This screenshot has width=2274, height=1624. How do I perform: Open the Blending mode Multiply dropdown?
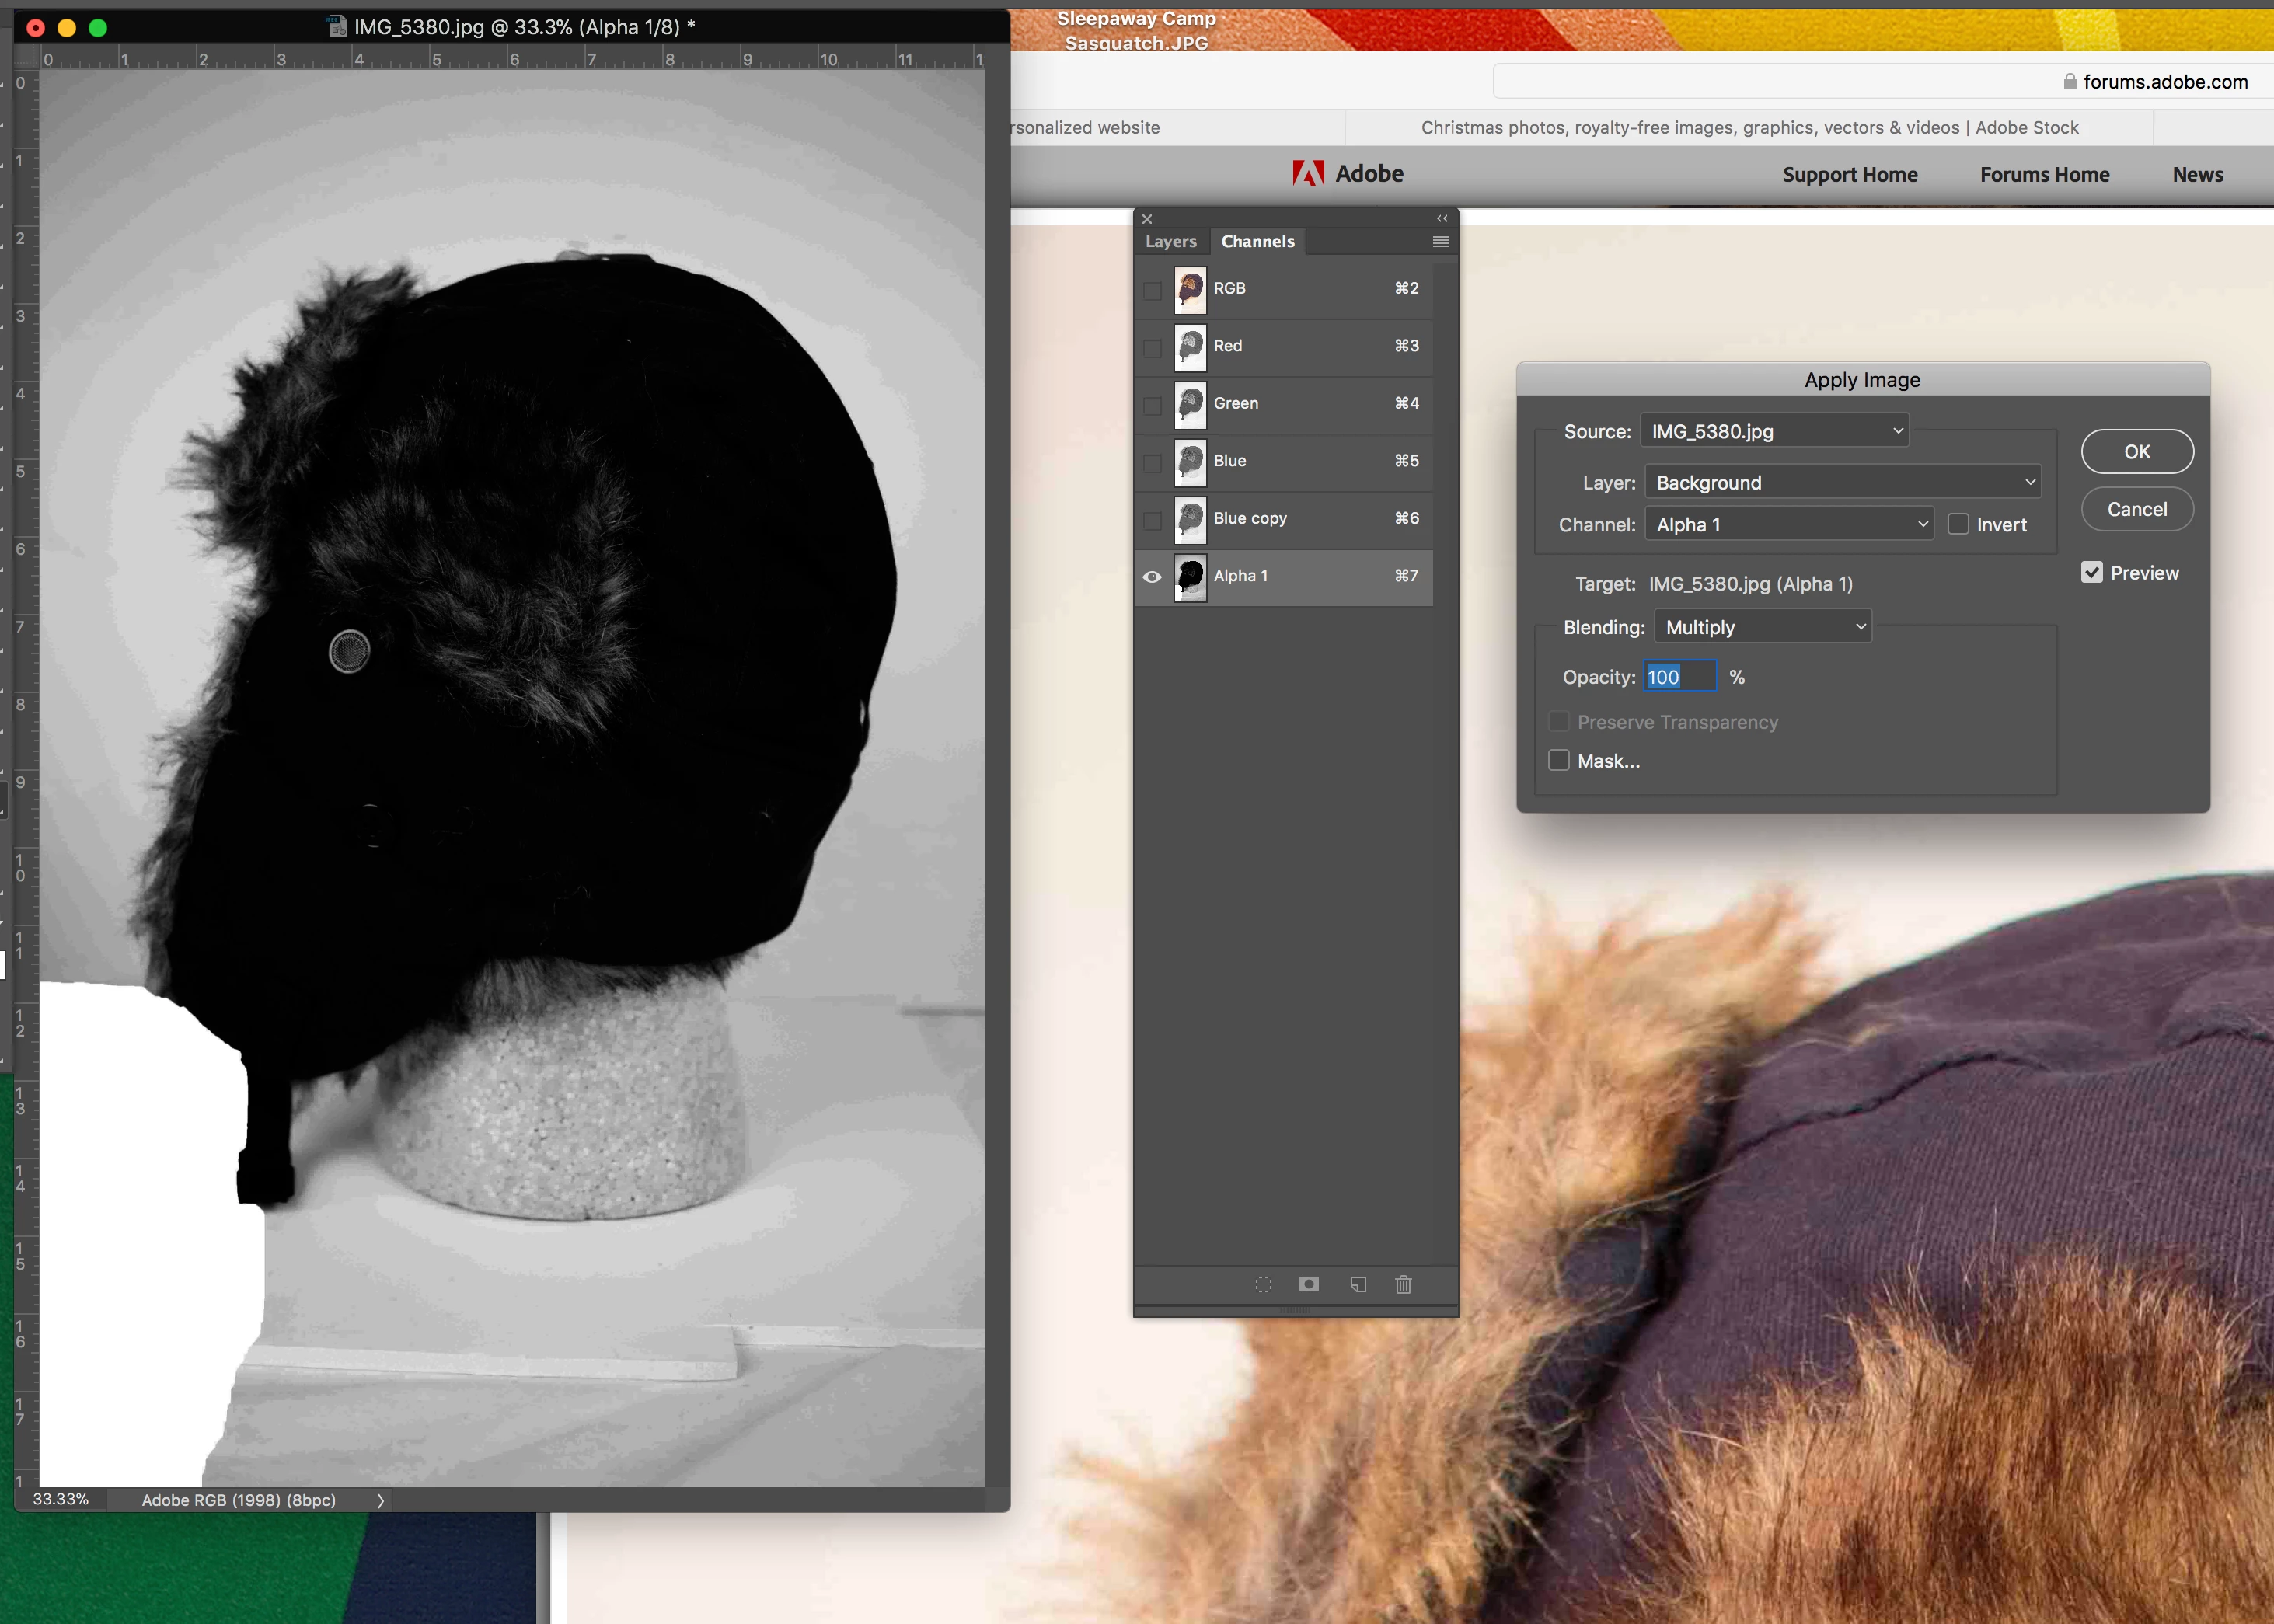(x=1763, y=628)
